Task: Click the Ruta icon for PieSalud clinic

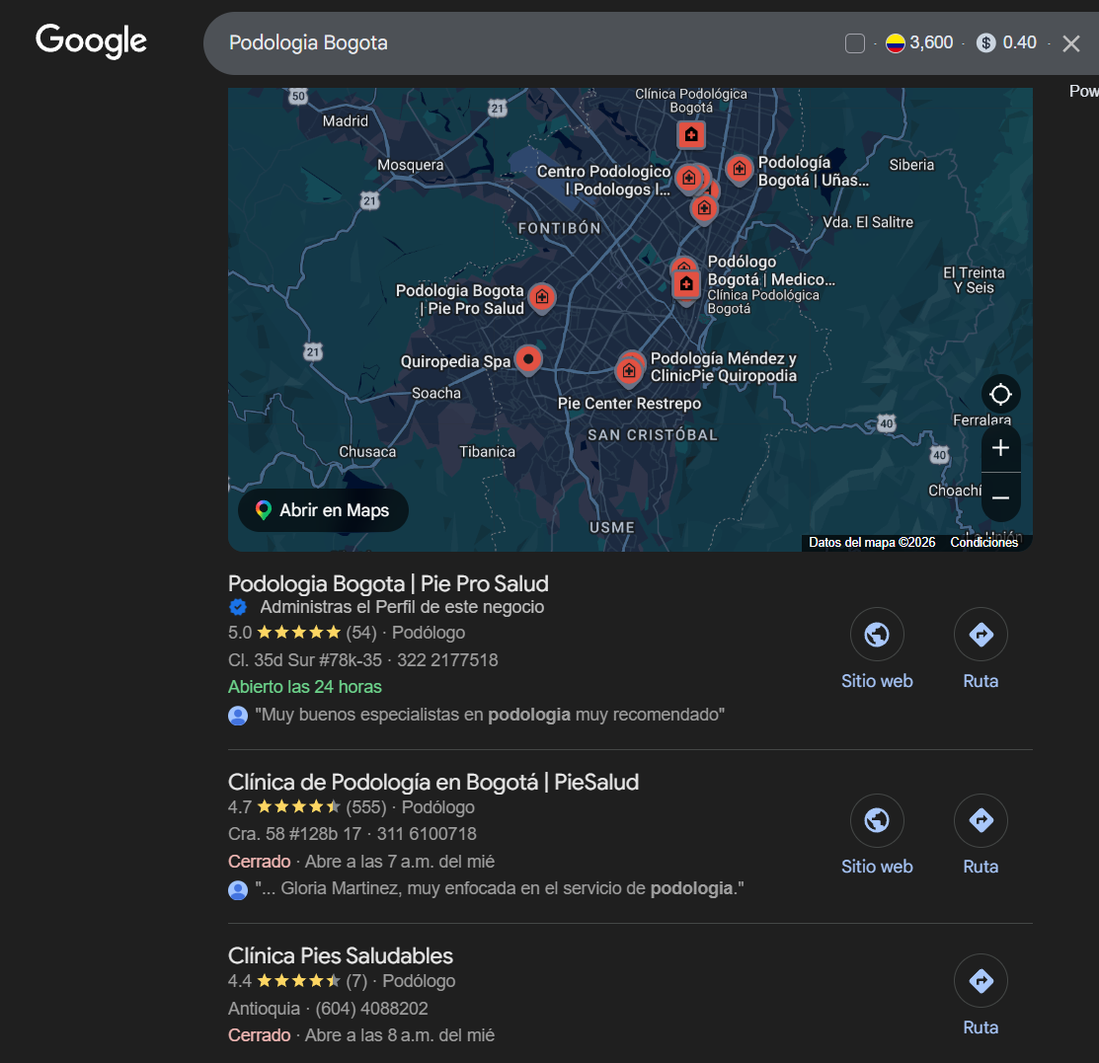Action: pos(980,820)
